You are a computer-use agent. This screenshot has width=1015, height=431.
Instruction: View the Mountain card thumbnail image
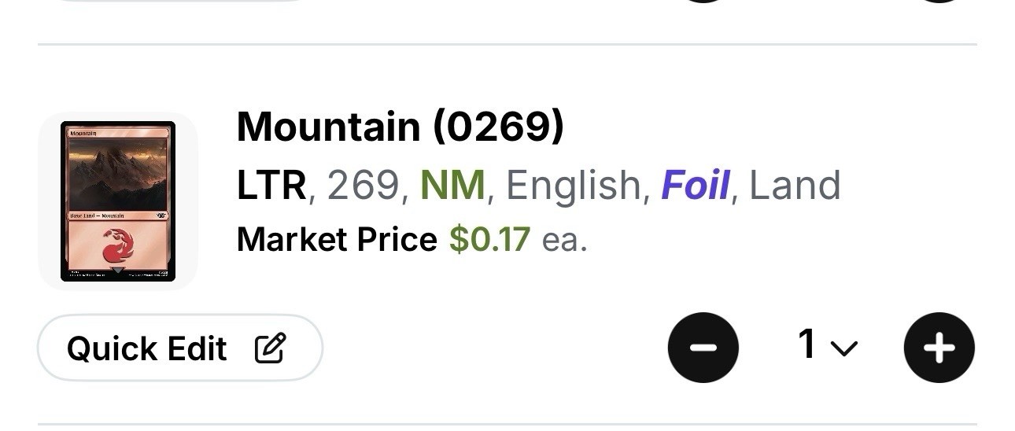point(118,201)
